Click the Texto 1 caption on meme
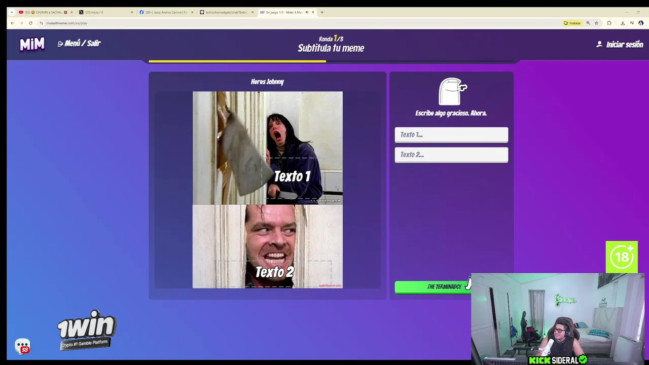 [x=292, y=176]
